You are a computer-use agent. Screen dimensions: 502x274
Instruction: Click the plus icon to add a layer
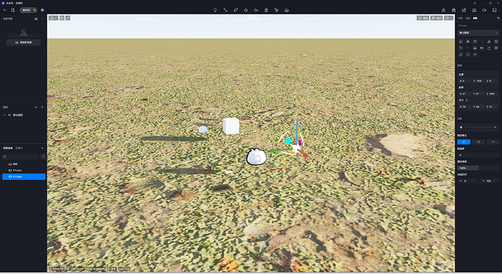[x=36, y=108]
